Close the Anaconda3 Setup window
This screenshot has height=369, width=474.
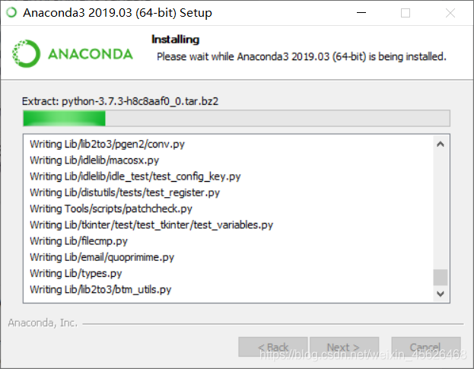pyautogui.click(x=450, y=13)
